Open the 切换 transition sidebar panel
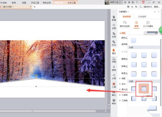 pos(114,35)
